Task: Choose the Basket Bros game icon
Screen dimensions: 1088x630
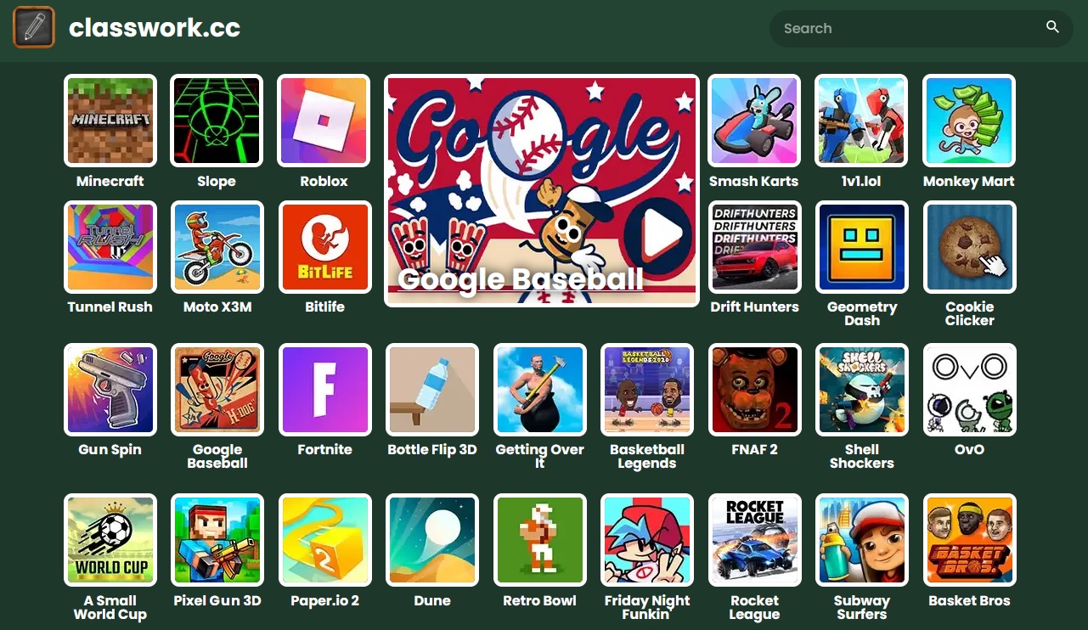Action: [969, 540]
